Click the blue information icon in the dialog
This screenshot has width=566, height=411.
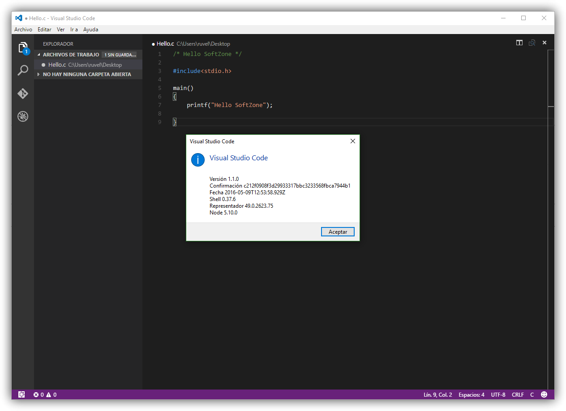pos(198,159)
